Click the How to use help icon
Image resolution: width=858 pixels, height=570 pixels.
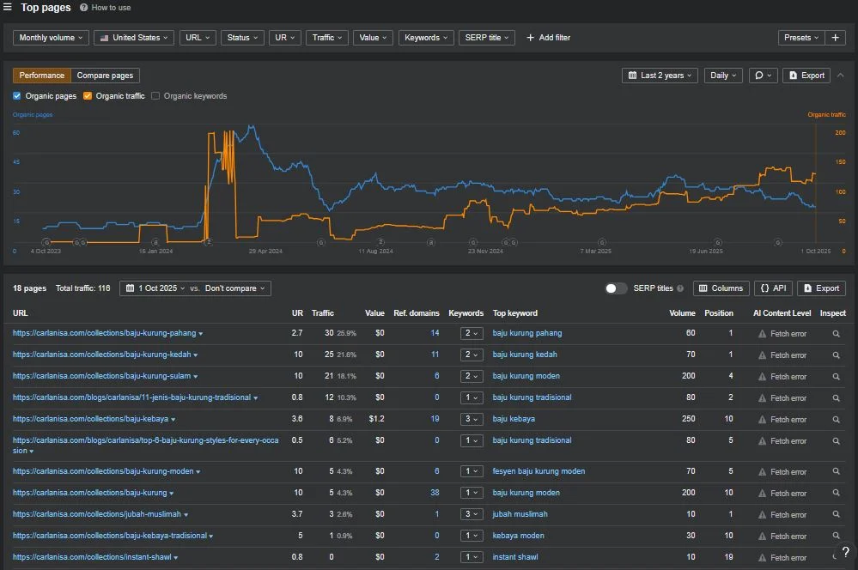83,8
